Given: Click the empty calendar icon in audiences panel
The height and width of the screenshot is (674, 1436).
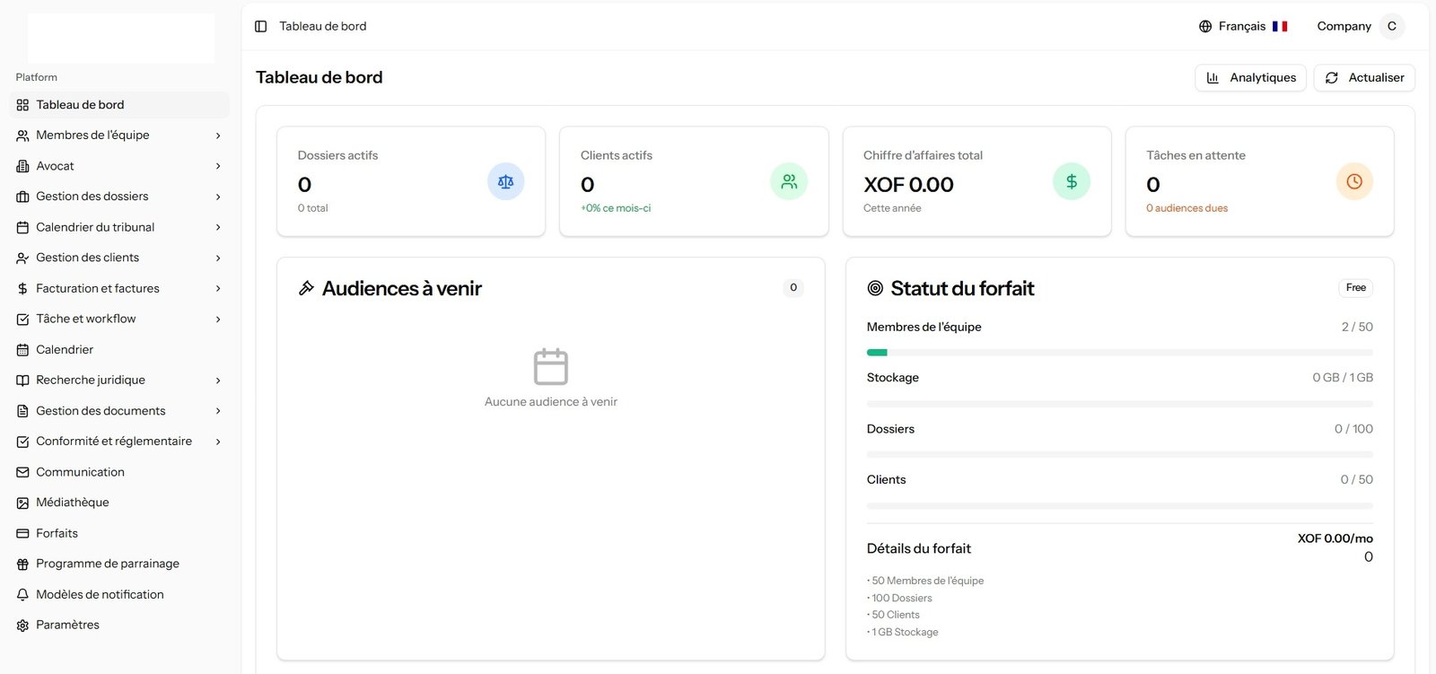Looking at the screenshot, I should [x=550, y=367].
